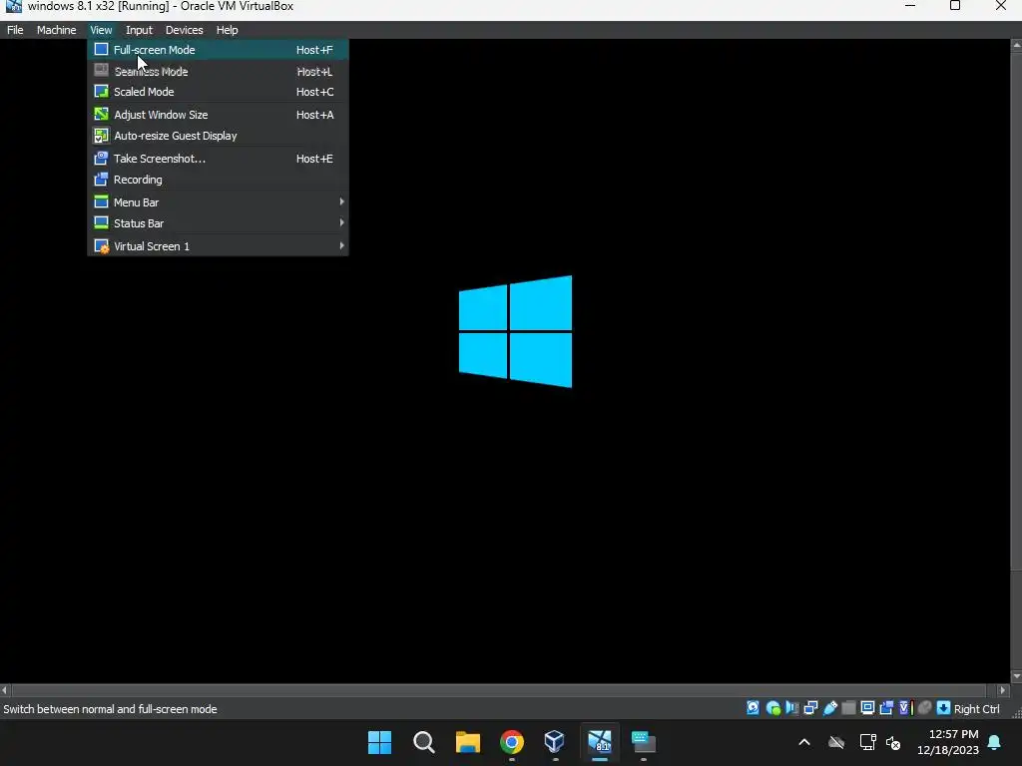Click the network tray icon
This screenshot has height=766, width=1022.
tap(867, 742)
